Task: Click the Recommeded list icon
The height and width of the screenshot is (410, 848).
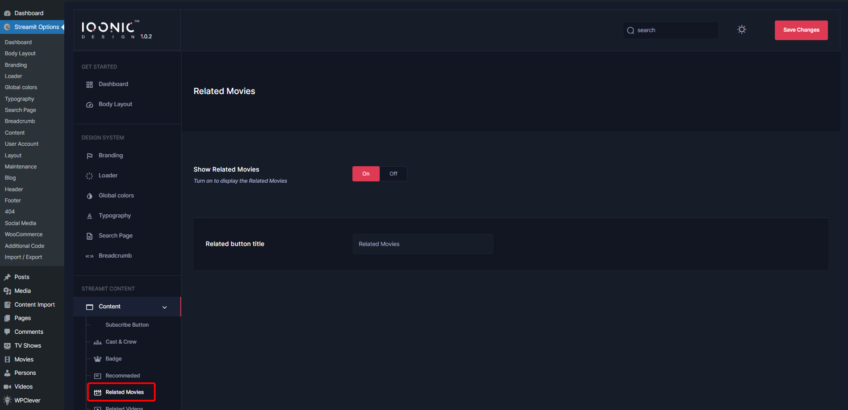Action: click(98, 376)
